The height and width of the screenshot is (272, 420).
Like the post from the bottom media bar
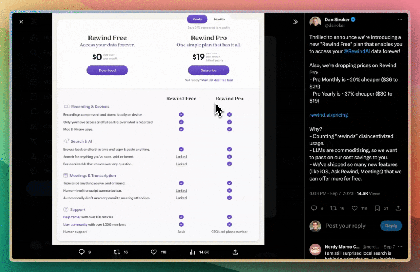(x=154, y=252)
